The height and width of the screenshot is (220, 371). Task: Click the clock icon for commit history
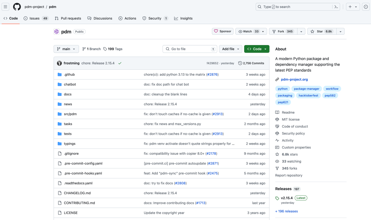point(240,63)
